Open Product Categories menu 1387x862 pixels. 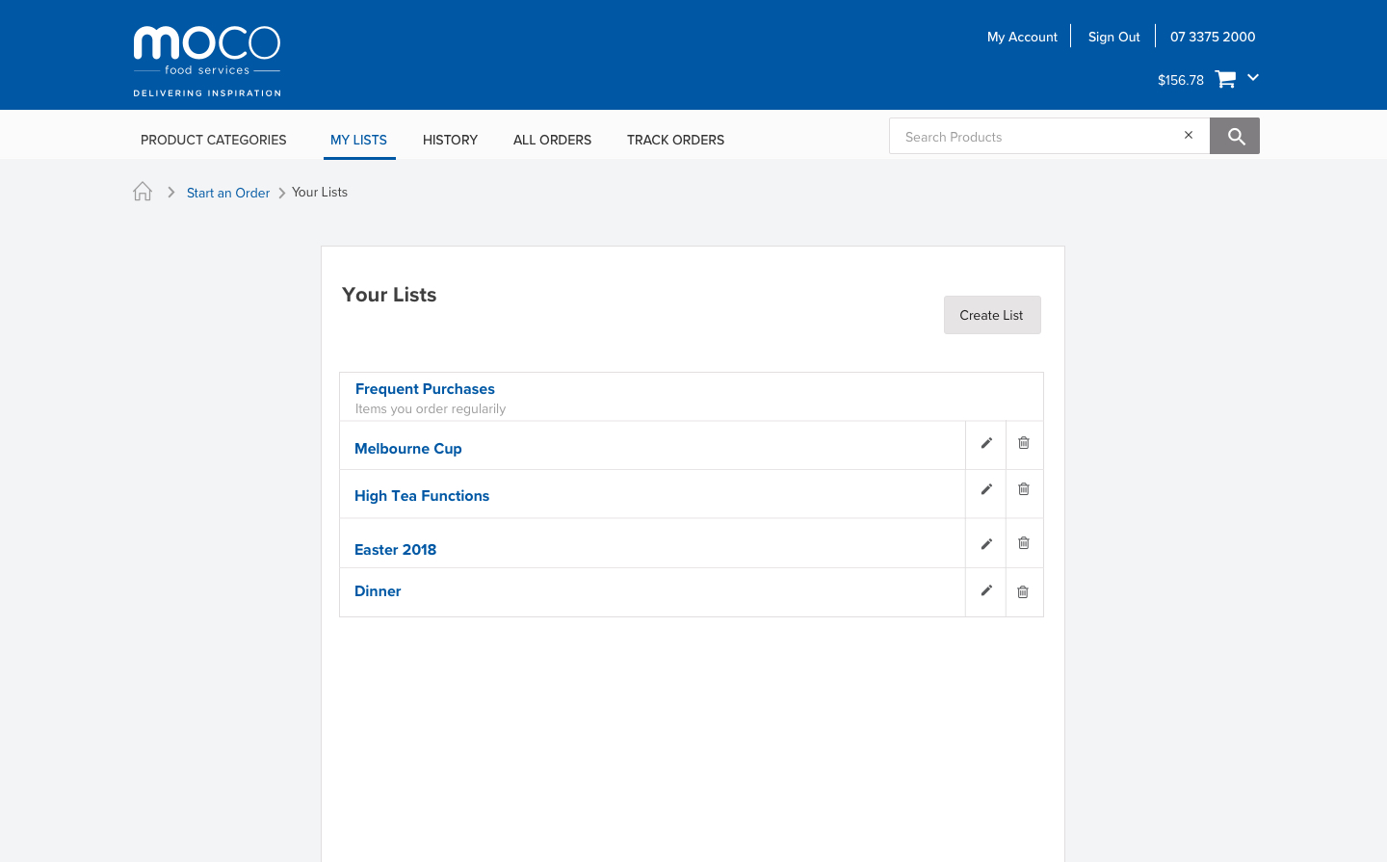tap(213, 140)
